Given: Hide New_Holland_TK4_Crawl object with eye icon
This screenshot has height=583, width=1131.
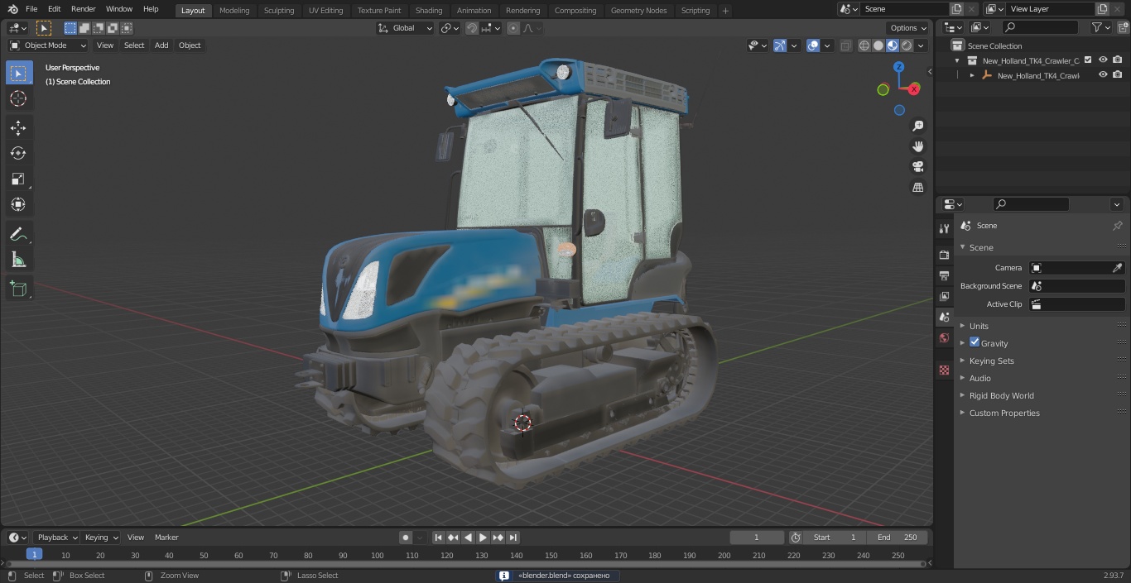Looking at the screenshot, I should [x=1103, y=75].
